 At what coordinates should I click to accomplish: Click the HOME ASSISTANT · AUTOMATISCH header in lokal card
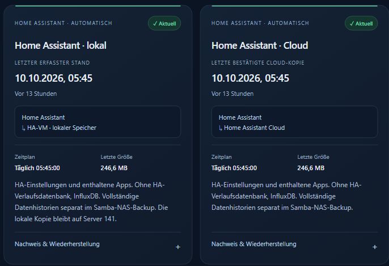[64, 23]
